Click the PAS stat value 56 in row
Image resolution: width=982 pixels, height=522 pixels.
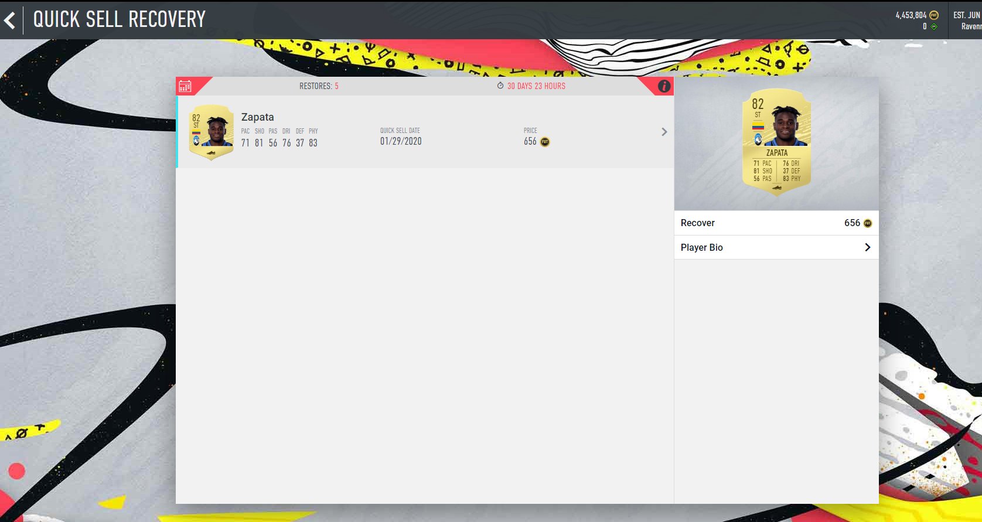(273, 143)
